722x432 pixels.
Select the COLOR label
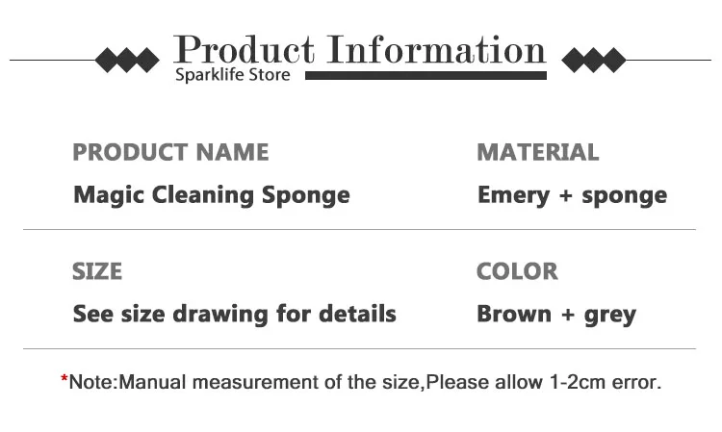(517, 271)
